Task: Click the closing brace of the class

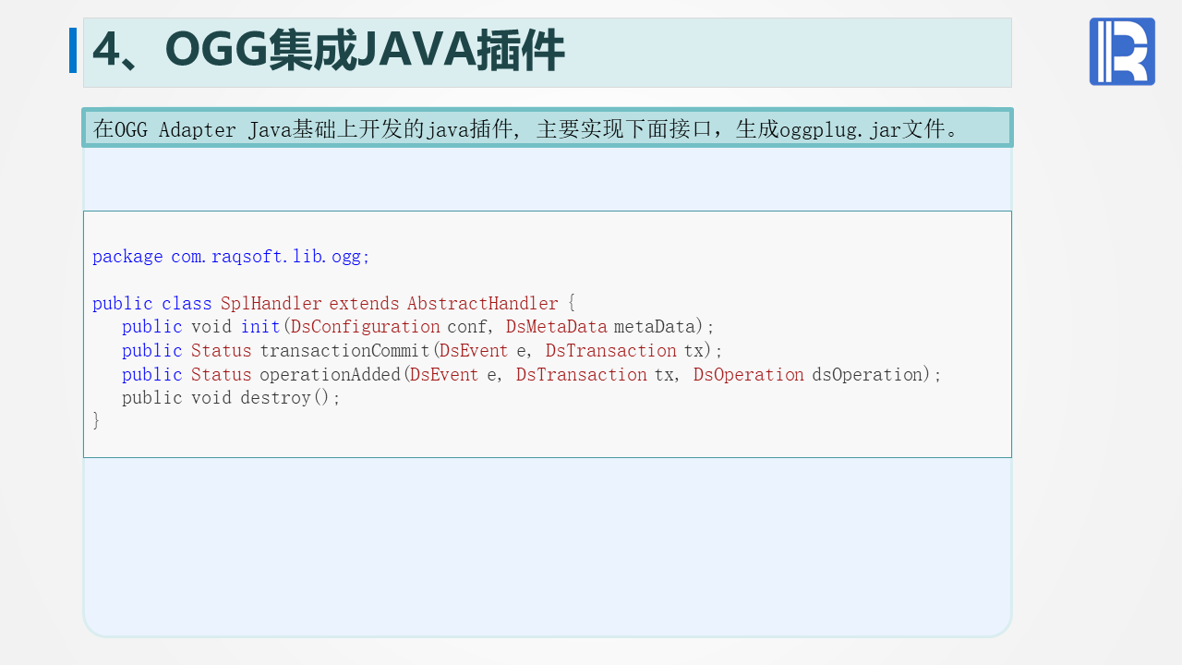Action: pyautogui.click(x=96, y=420)
